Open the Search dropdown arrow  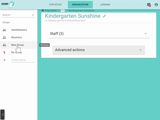[33, 15]
